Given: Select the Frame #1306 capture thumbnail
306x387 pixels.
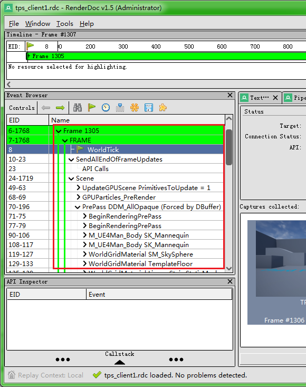Looking at the screenshot, I should [276, 272].
